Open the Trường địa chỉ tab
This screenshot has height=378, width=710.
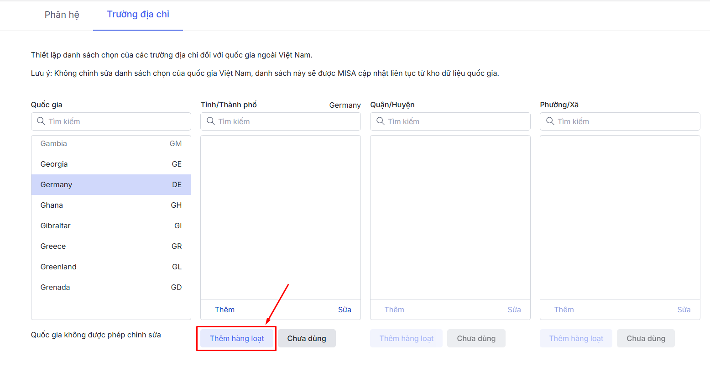pos(138,15)
